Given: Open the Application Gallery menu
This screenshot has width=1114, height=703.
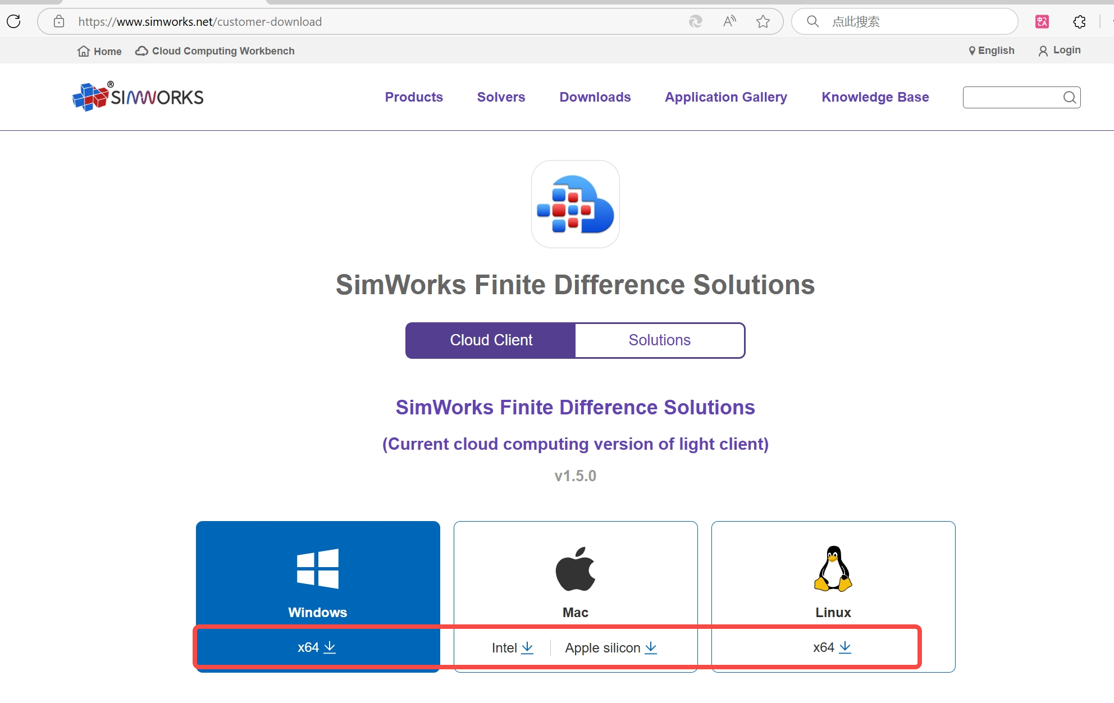Looking at the screenshot, I should pos(726,97).
